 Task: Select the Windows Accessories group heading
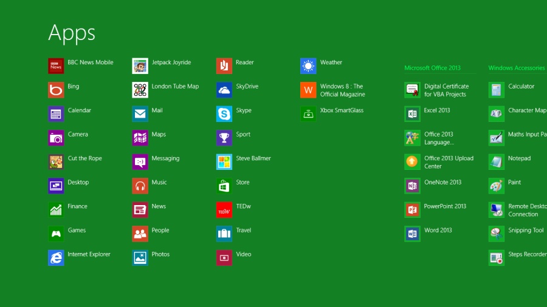point(516,68)
